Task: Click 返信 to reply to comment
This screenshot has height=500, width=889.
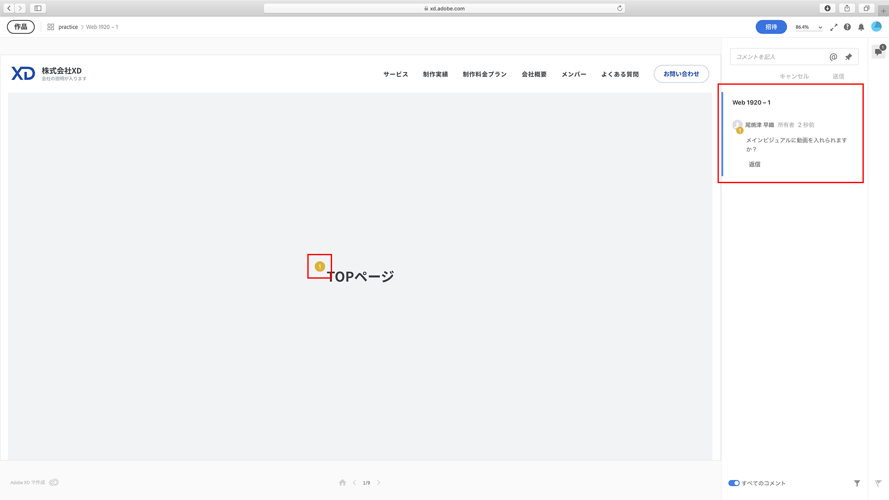Action: 754,164
